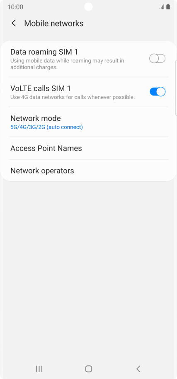Tap the VoLTE calls SIM 1 label
The image size is (177, 379).
(41, 89)
